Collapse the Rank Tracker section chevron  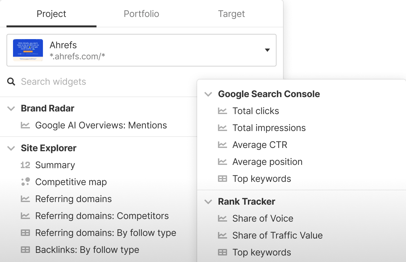(208, 201)
